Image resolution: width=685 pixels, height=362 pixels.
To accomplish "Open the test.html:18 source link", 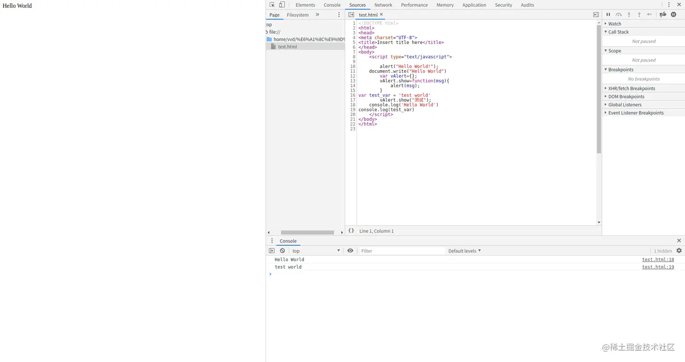I will coord(658,260).
